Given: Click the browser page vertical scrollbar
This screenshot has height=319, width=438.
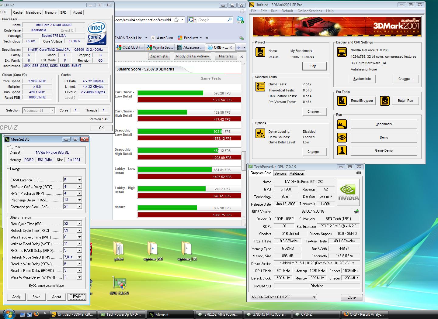Looking at the screenshot, I should (244, 161).
